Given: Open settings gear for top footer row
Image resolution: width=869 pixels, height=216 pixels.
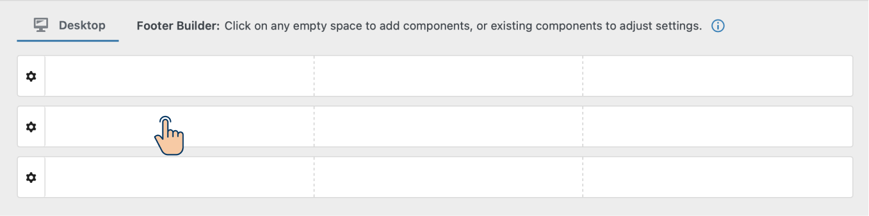Looking at the screenshot, I should click(x=31, y=76).
